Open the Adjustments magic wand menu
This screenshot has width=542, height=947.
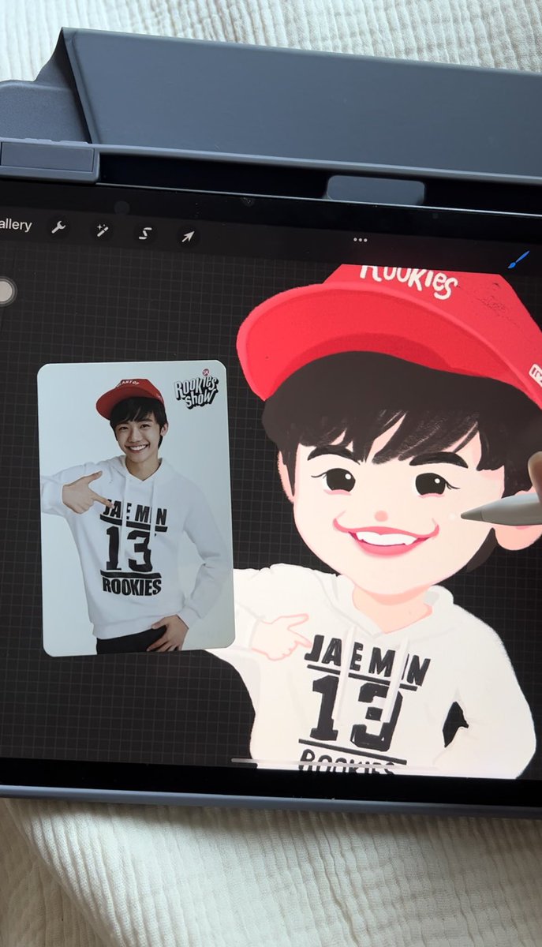101,230
